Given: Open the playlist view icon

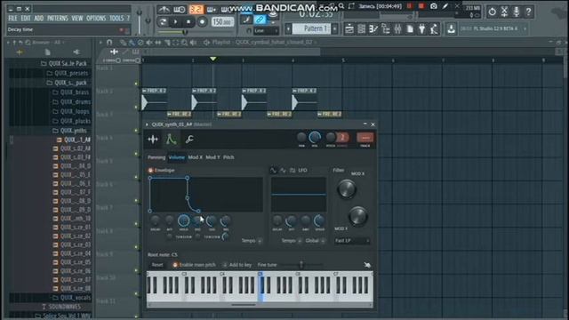Looking at the screenshot, I should pos(349,29).
